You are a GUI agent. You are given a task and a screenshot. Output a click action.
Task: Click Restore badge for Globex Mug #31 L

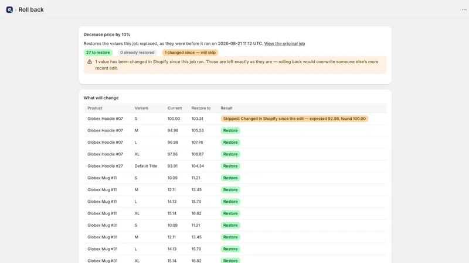pyautogui.click(x=230, y=249)
